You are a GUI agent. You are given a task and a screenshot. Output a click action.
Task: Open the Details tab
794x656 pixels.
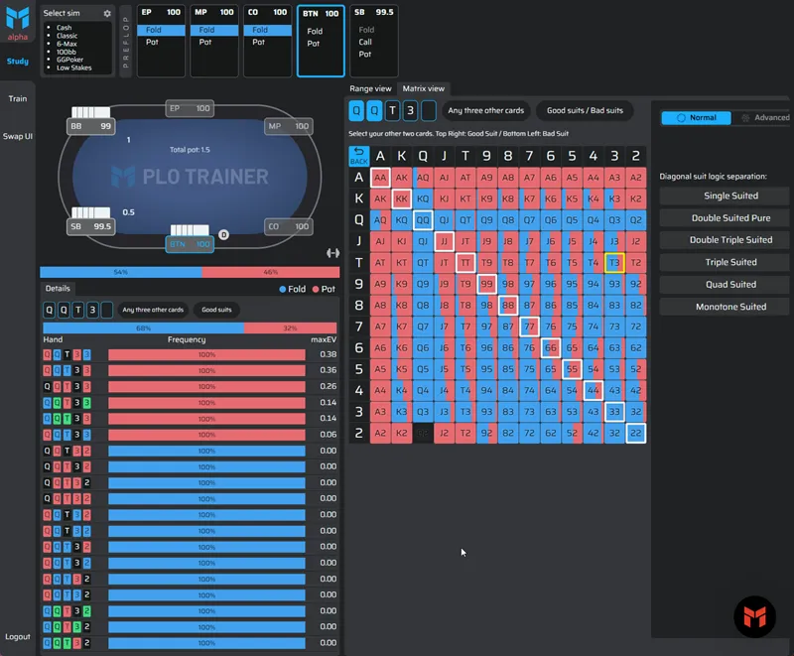pyautogui.click(x=58, y=289)
